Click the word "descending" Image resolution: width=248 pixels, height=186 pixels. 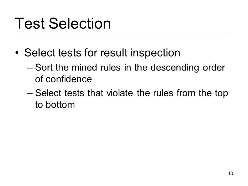coord(174,68)
